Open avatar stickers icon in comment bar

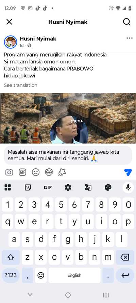(x=49, y=172)
